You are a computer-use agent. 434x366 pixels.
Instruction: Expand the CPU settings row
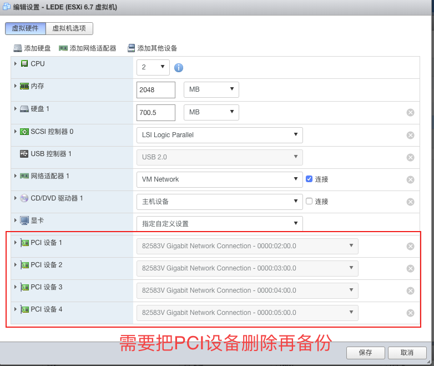pyautogui.click(x=16, y=64)
